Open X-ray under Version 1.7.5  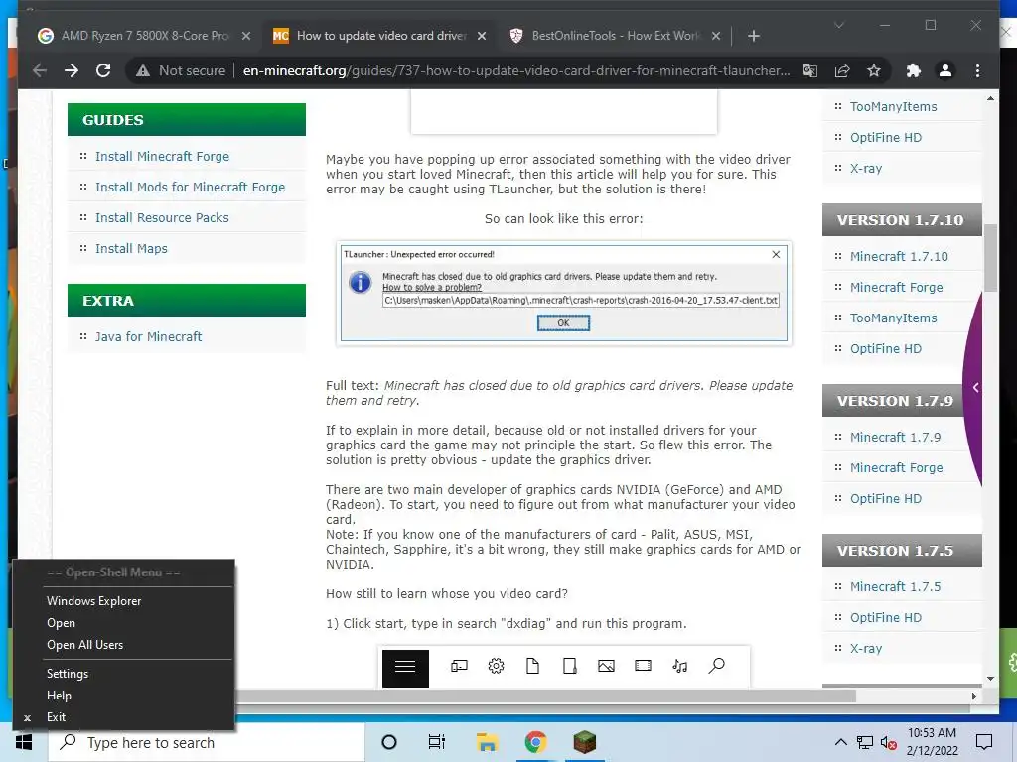tap(866, 648)
